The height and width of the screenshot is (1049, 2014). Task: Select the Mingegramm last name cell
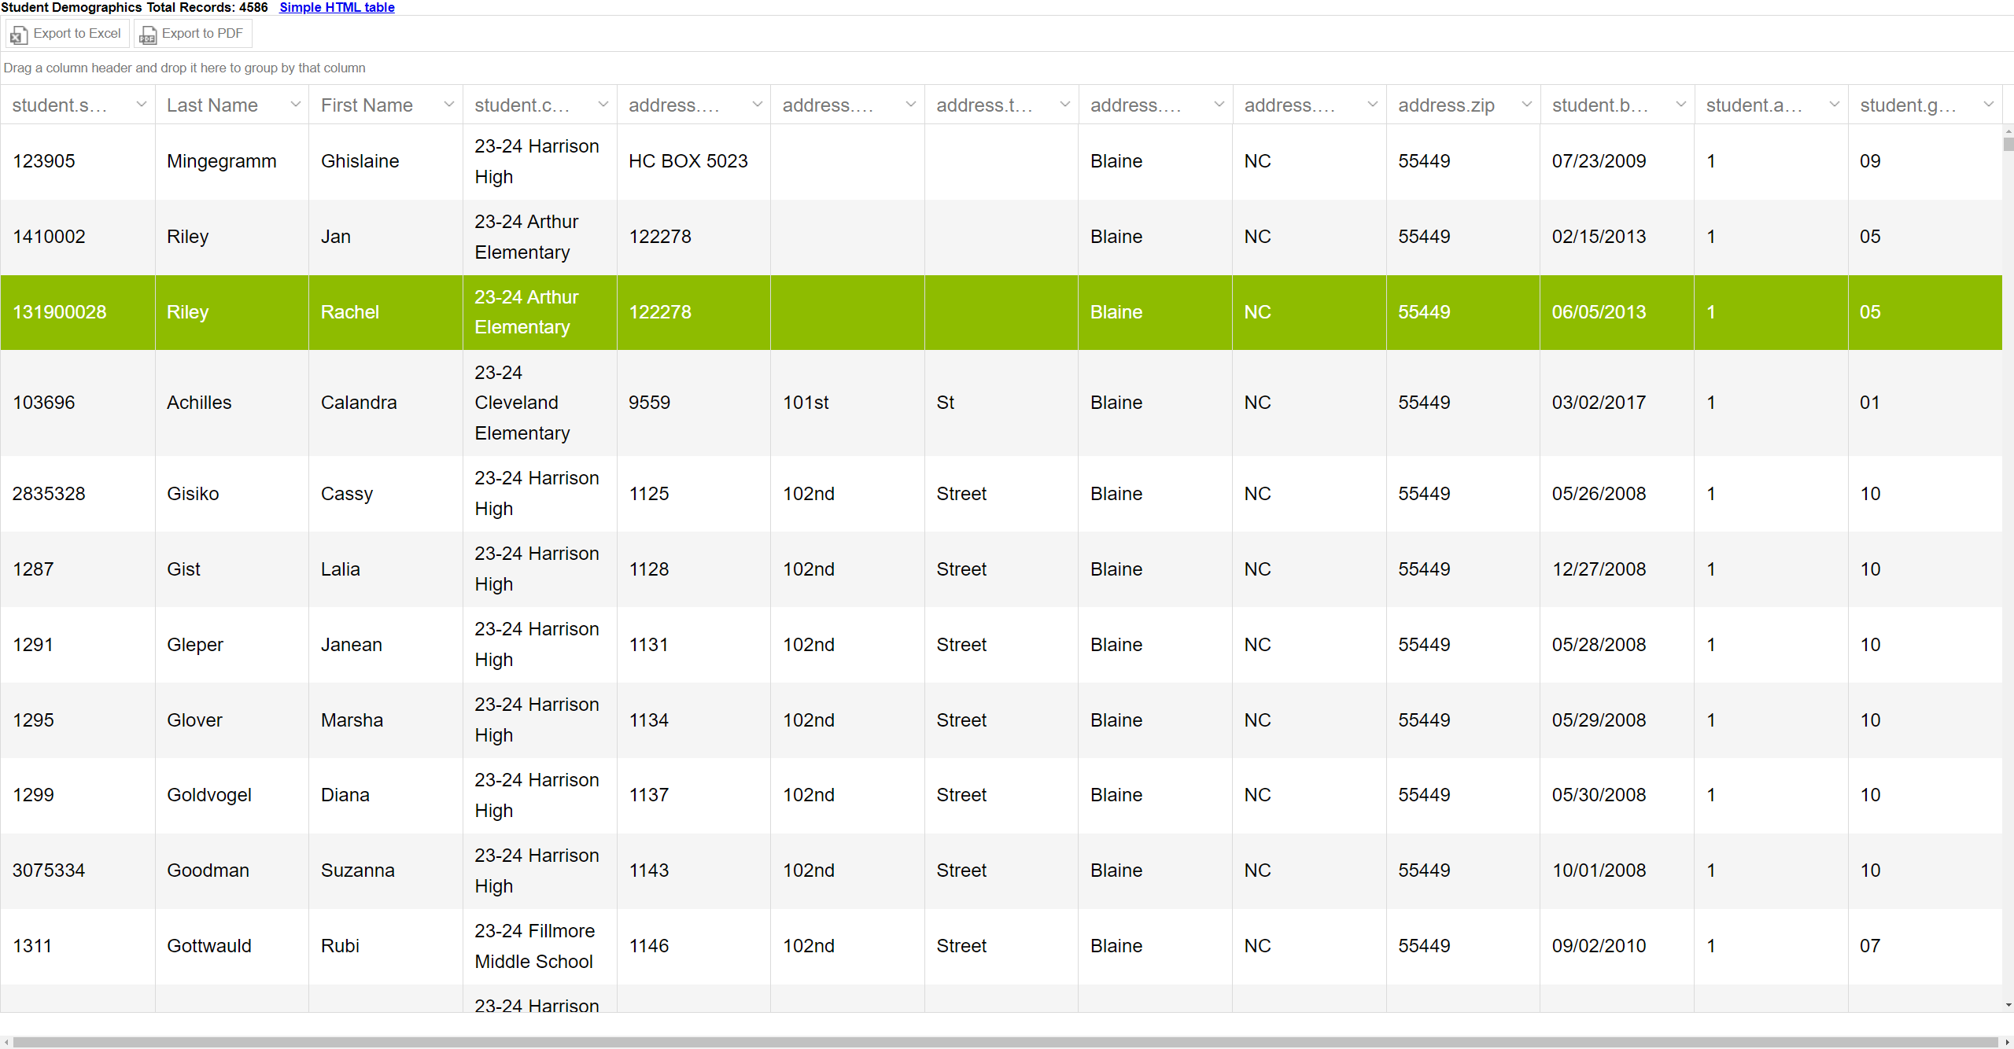click(x=232, y=161)
